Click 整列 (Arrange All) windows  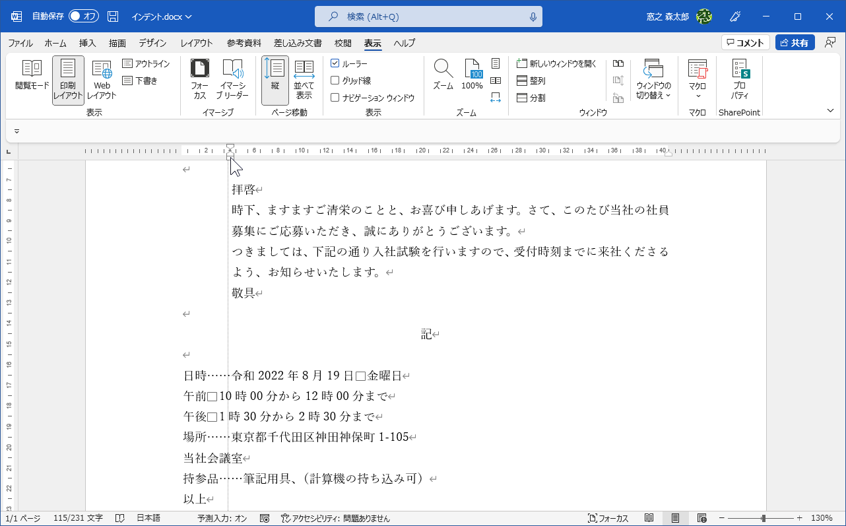coord(531,81)
